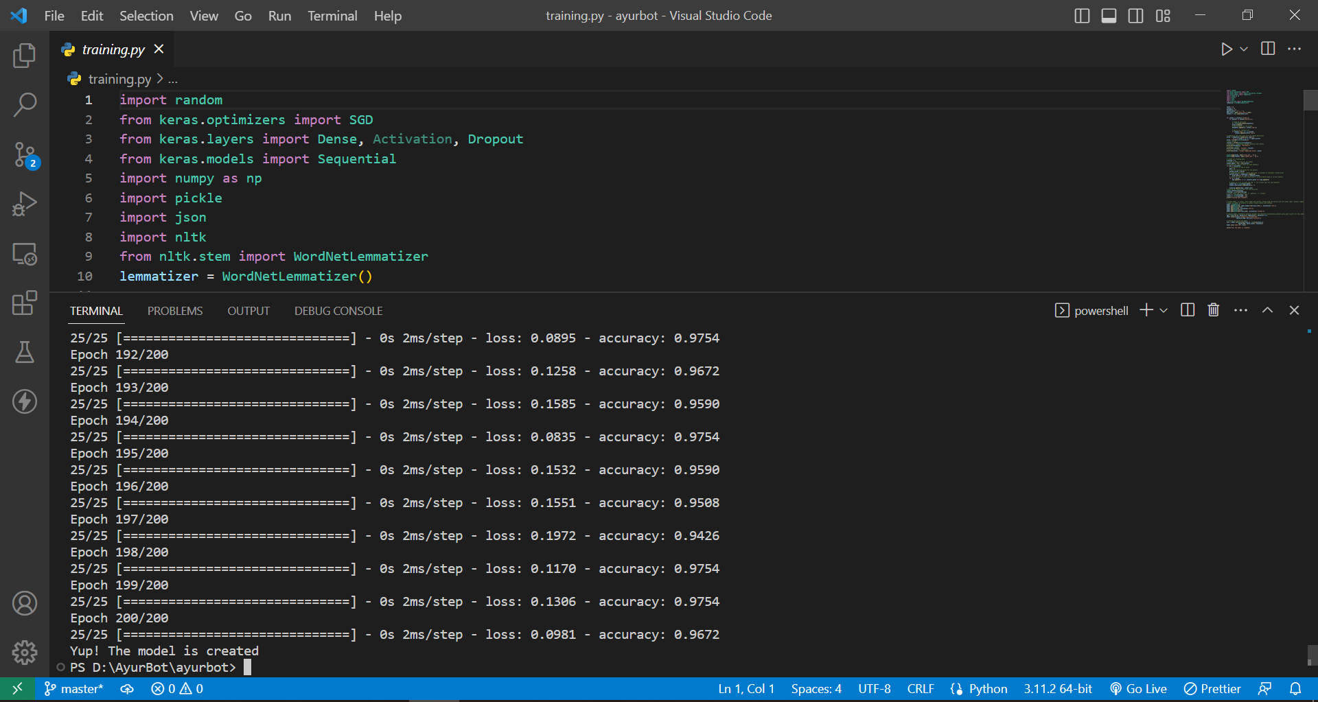Open the Extensions view
The image size is (1318, 702).
point(25,303)
